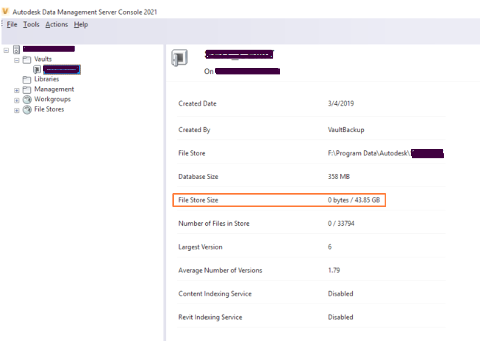This screenshot has height=341, width=480.
Task: Select the Libraries tree item
Action: 47,79
